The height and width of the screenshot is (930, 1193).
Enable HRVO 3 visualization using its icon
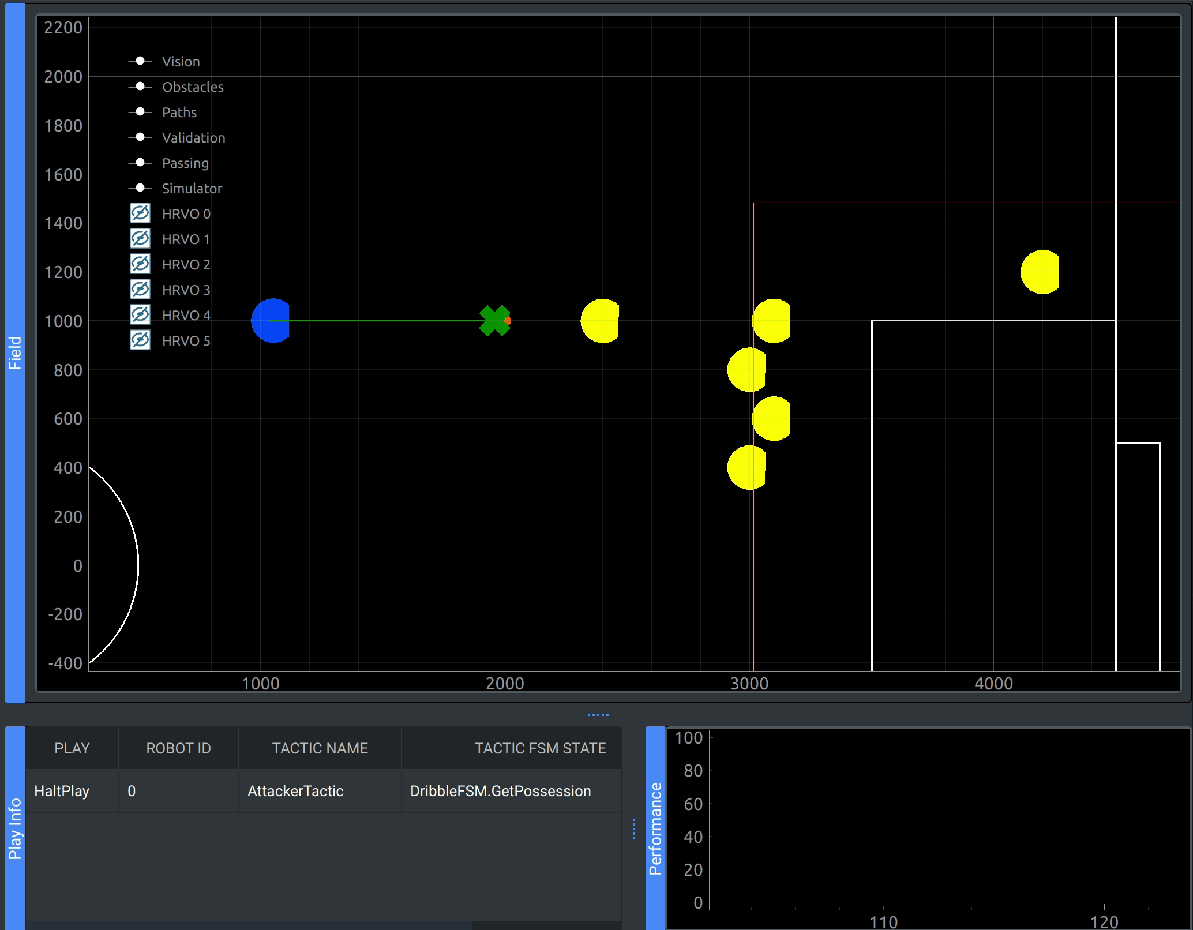140,289
